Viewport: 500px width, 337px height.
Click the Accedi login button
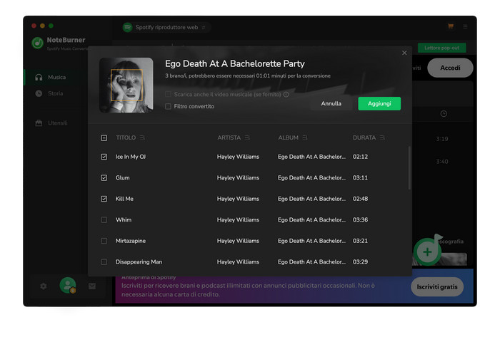point(450,68)
